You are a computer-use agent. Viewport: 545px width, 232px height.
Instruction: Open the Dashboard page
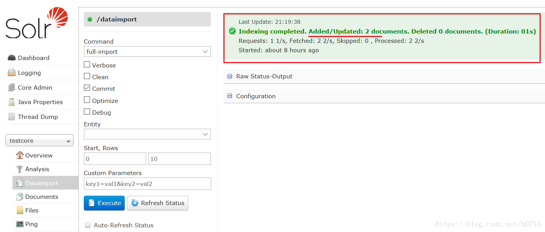[x=34, y=58]
